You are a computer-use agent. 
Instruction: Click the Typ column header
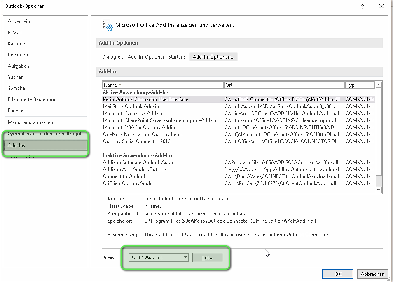[359, 85]
